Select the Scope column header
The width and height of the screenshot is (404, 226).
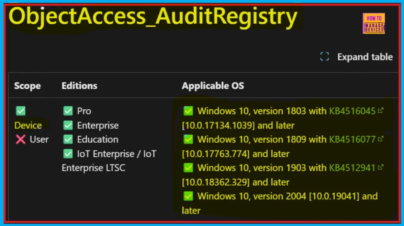(x=27, y=86)
